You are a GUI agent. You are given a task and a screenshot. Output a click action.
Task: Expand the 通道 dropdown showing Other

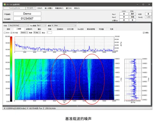pos(64,25)
